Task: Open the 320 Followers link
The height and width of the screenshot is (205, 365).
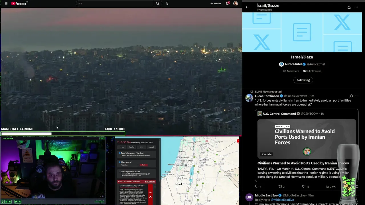Action: pyautogui.click(x=312, y=71)
